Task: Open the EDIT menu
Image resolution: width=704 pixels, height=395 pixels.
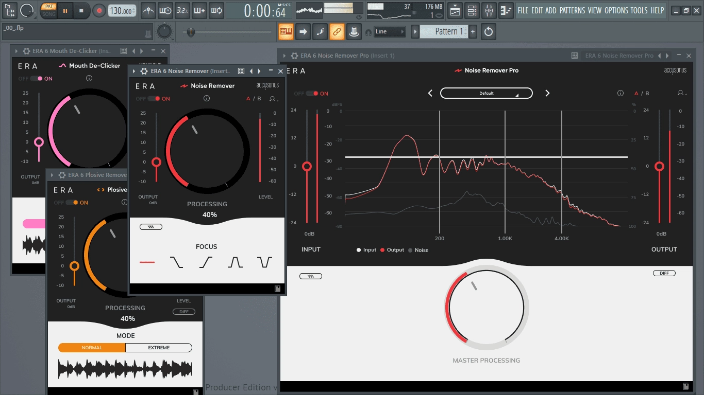Action: pyautogui.click(x=537, y=10)
